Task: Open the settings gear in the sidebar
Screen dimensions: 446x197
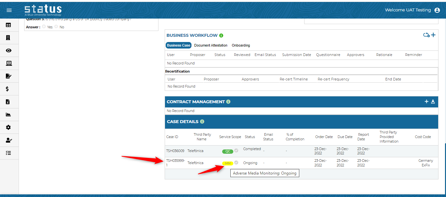Action: [x=8, y=127]
